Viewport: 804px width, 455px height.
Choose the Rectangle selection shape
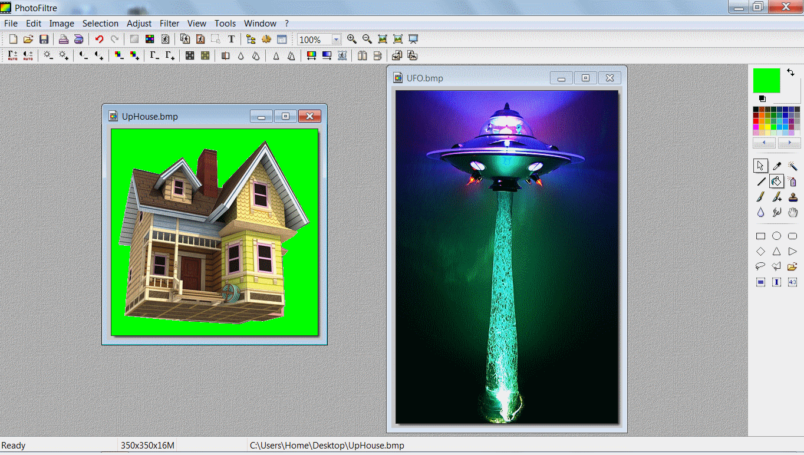761,236
